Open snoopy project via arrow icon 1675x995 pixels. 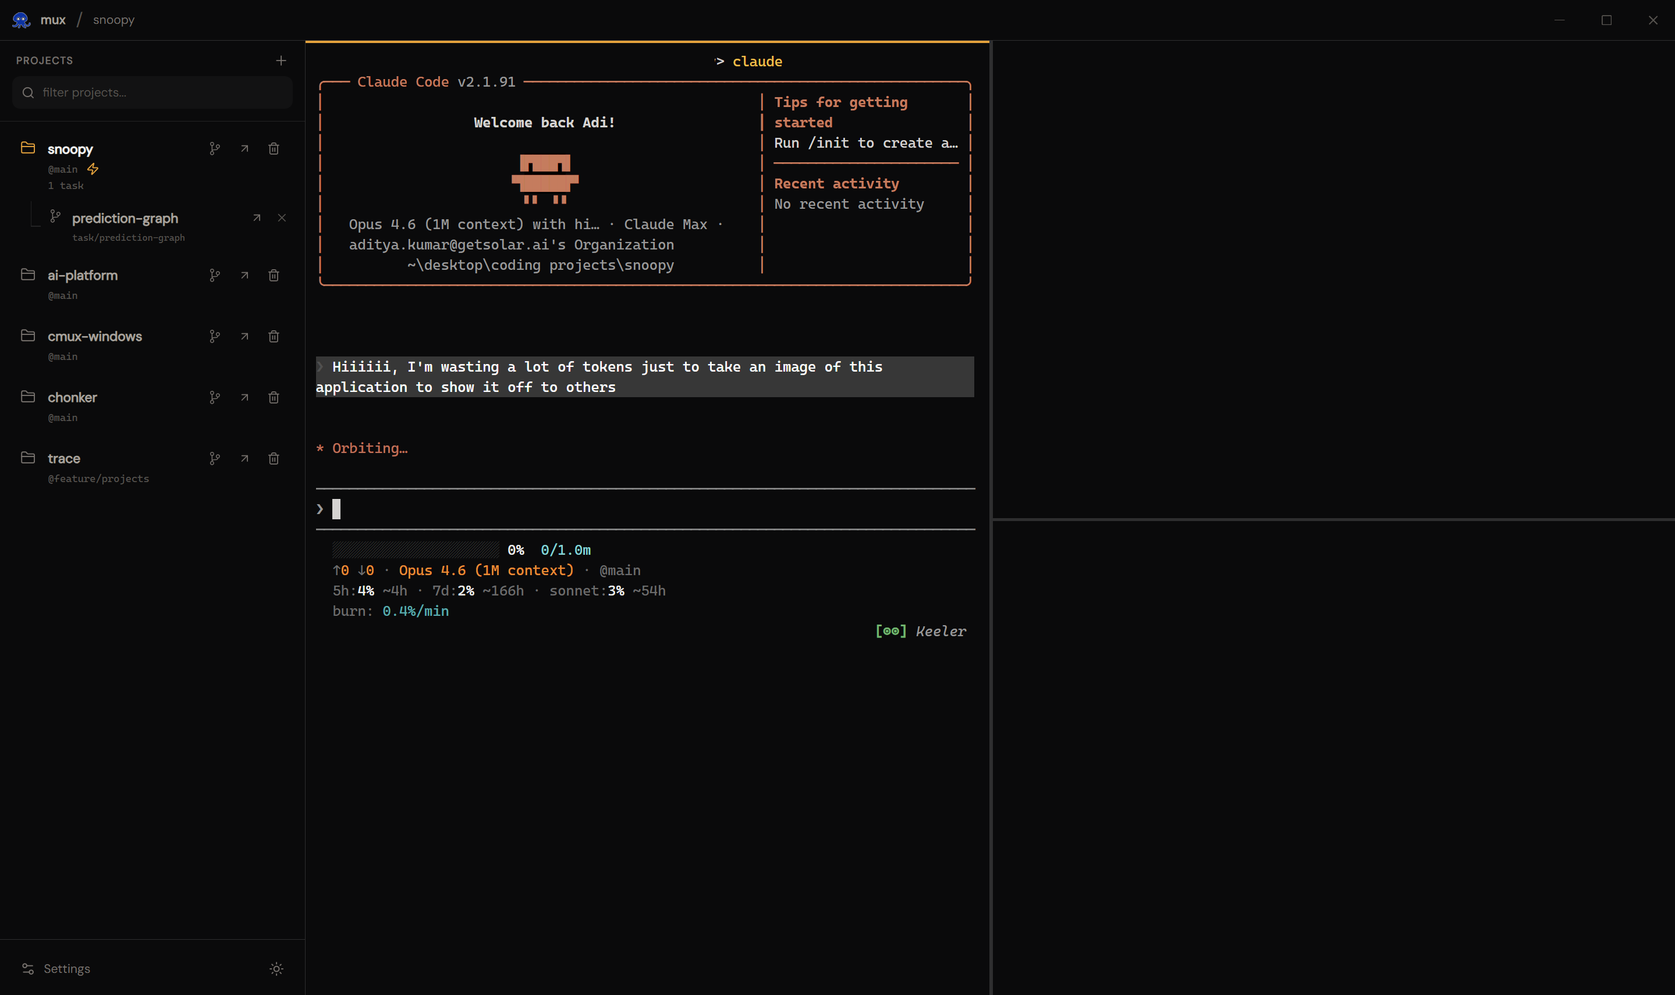(244, 148)
